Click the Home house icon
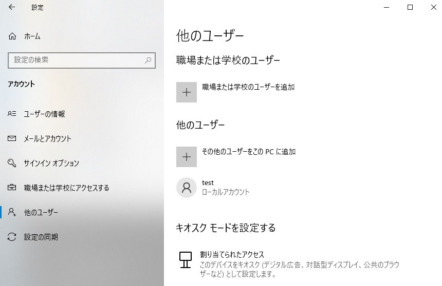The image size is (442, 286). [12, 36]
